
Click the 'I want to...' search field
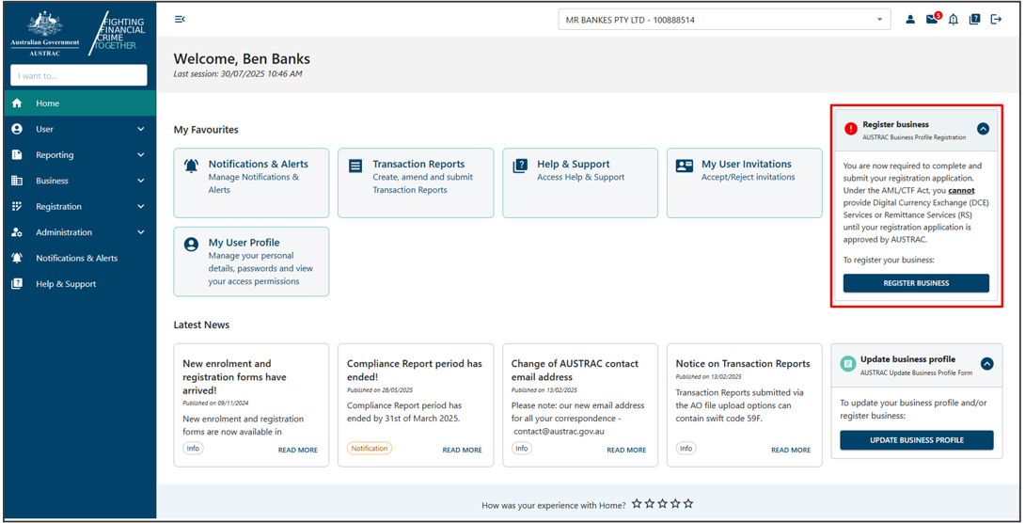coord(78,75)
